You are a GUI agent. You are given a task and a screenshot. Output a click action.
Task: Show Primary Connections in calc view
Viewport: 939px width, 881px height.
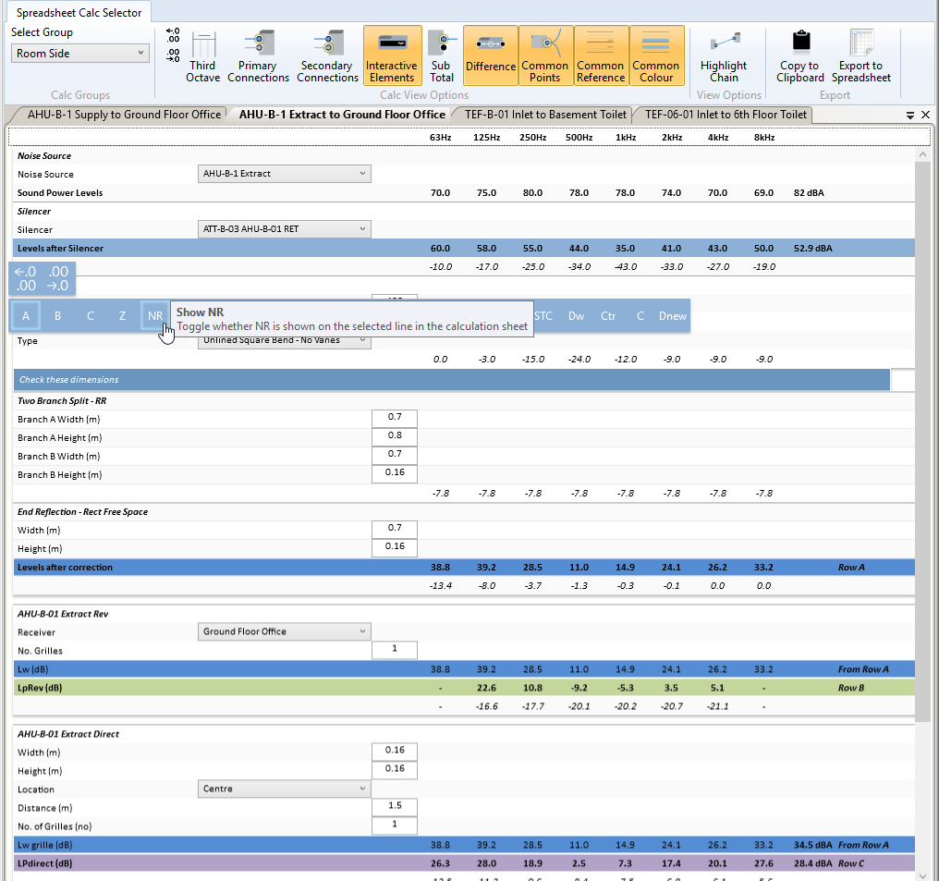click(x=258, y=56)
